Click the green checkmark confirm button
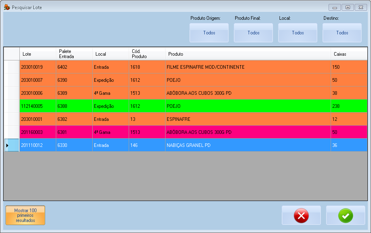The height and width of the screenshot is (233, 371). [x=345, y=216]
